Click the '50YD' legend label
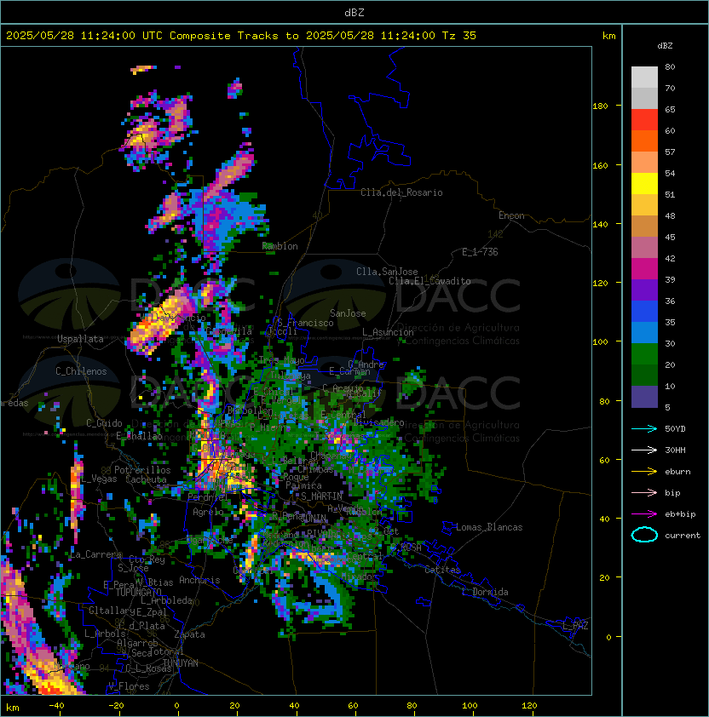The width and height of the screenshot is (709, 717). click(x=675, y=429)
